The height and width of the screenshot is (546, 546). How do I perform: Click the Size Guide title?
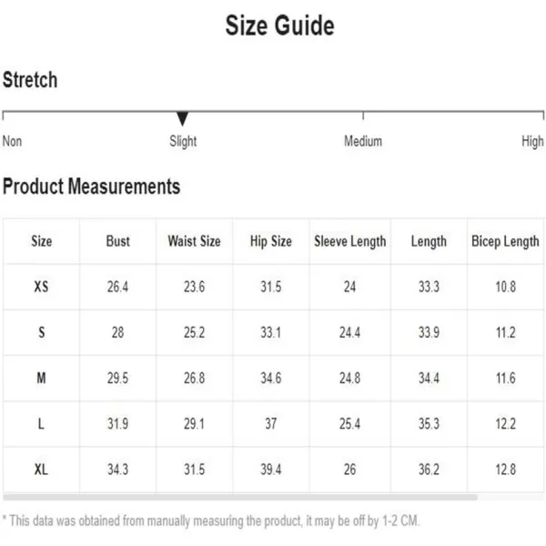pyautogui.click(x=280, y=25)
